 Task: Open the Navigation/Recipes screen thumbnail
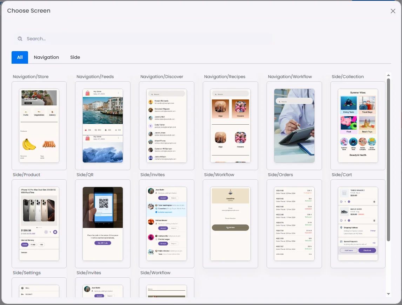click(x=230, y=126)
